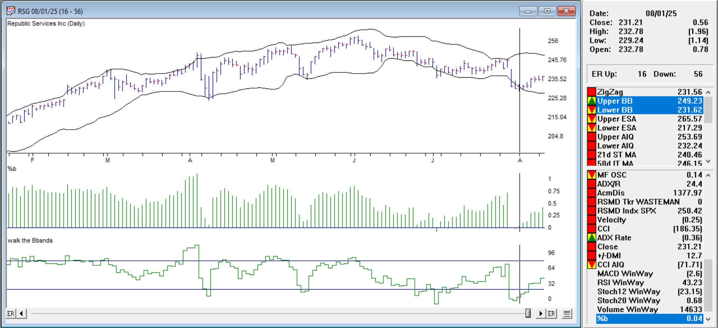Select the RSI WinWay indicator

[x=649, y=282]
